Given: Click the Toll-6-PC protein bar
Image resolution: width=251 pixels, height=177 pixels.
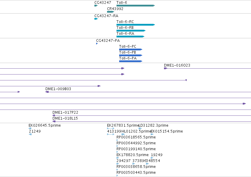Looking at the screenshot, I should pos(131,49).
